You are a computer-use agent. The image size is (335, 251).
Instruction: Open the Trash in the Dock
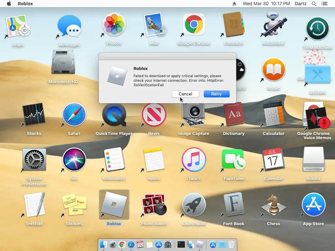pos(231,244)
